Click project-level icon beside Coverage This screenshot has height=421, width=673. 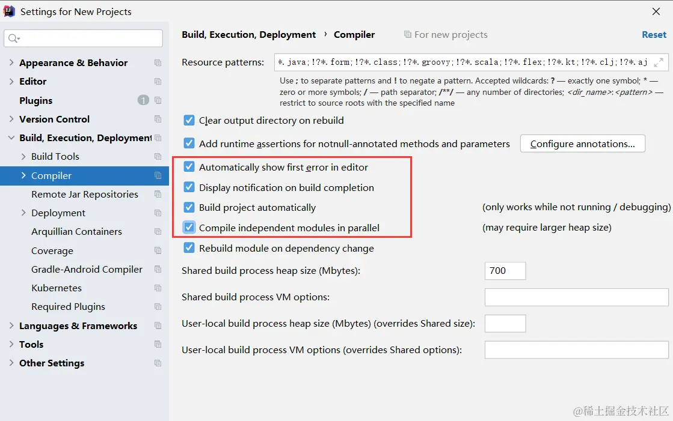158,250
